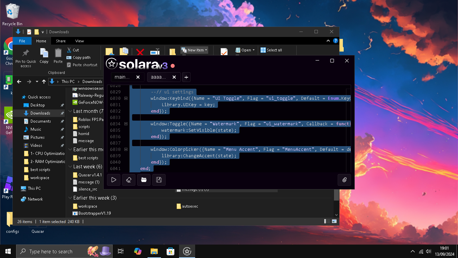The image size is (458, 258).
Task: Expand the Open dropdown in the ribbon
Action: coord(245,50)
